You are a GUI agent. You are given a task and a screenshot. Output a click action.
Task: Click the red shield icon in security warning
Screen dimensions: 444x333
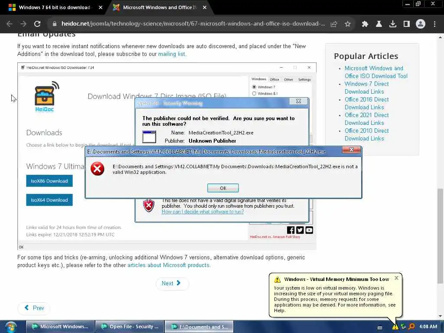(x=149, y=205)
